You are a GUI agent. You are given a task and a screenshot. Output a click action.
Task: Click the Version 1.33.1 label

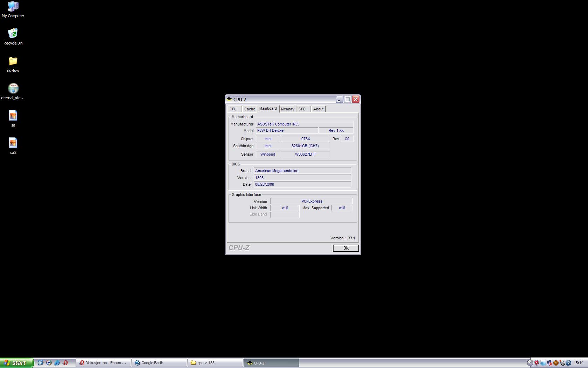click(343, 238)
